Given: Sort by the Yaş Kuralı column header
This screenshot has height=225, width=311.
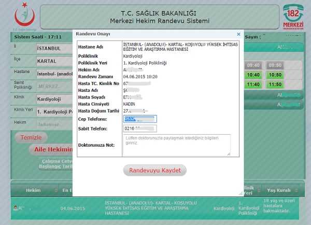Looking at the screenshot, I should pyautogui.click(x=279, y=190).
